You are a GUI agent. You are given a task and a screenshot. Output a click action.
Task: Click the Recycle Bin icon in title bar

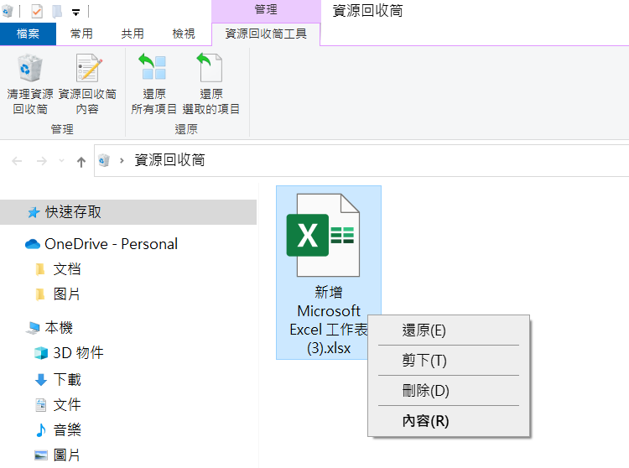tap(8, 12)
